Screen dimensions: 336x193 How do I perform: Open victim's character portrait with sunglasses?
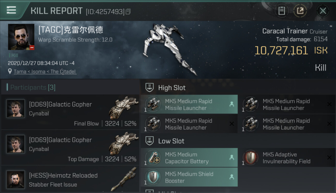click(21, 37)
